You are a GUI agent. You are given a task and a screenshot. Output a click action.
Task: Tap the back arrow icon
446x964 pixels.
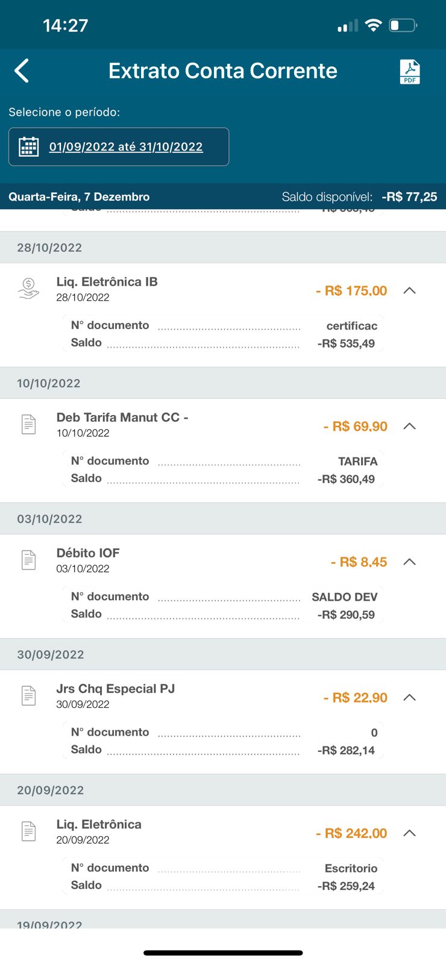[22, 70]
